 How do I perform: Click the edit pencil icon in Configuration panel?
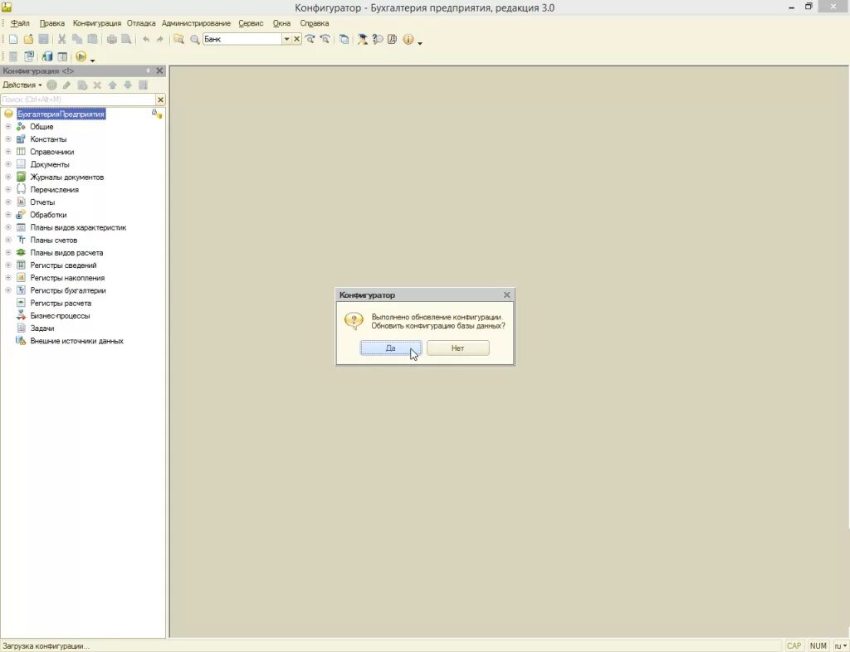(x=66, y=85)
